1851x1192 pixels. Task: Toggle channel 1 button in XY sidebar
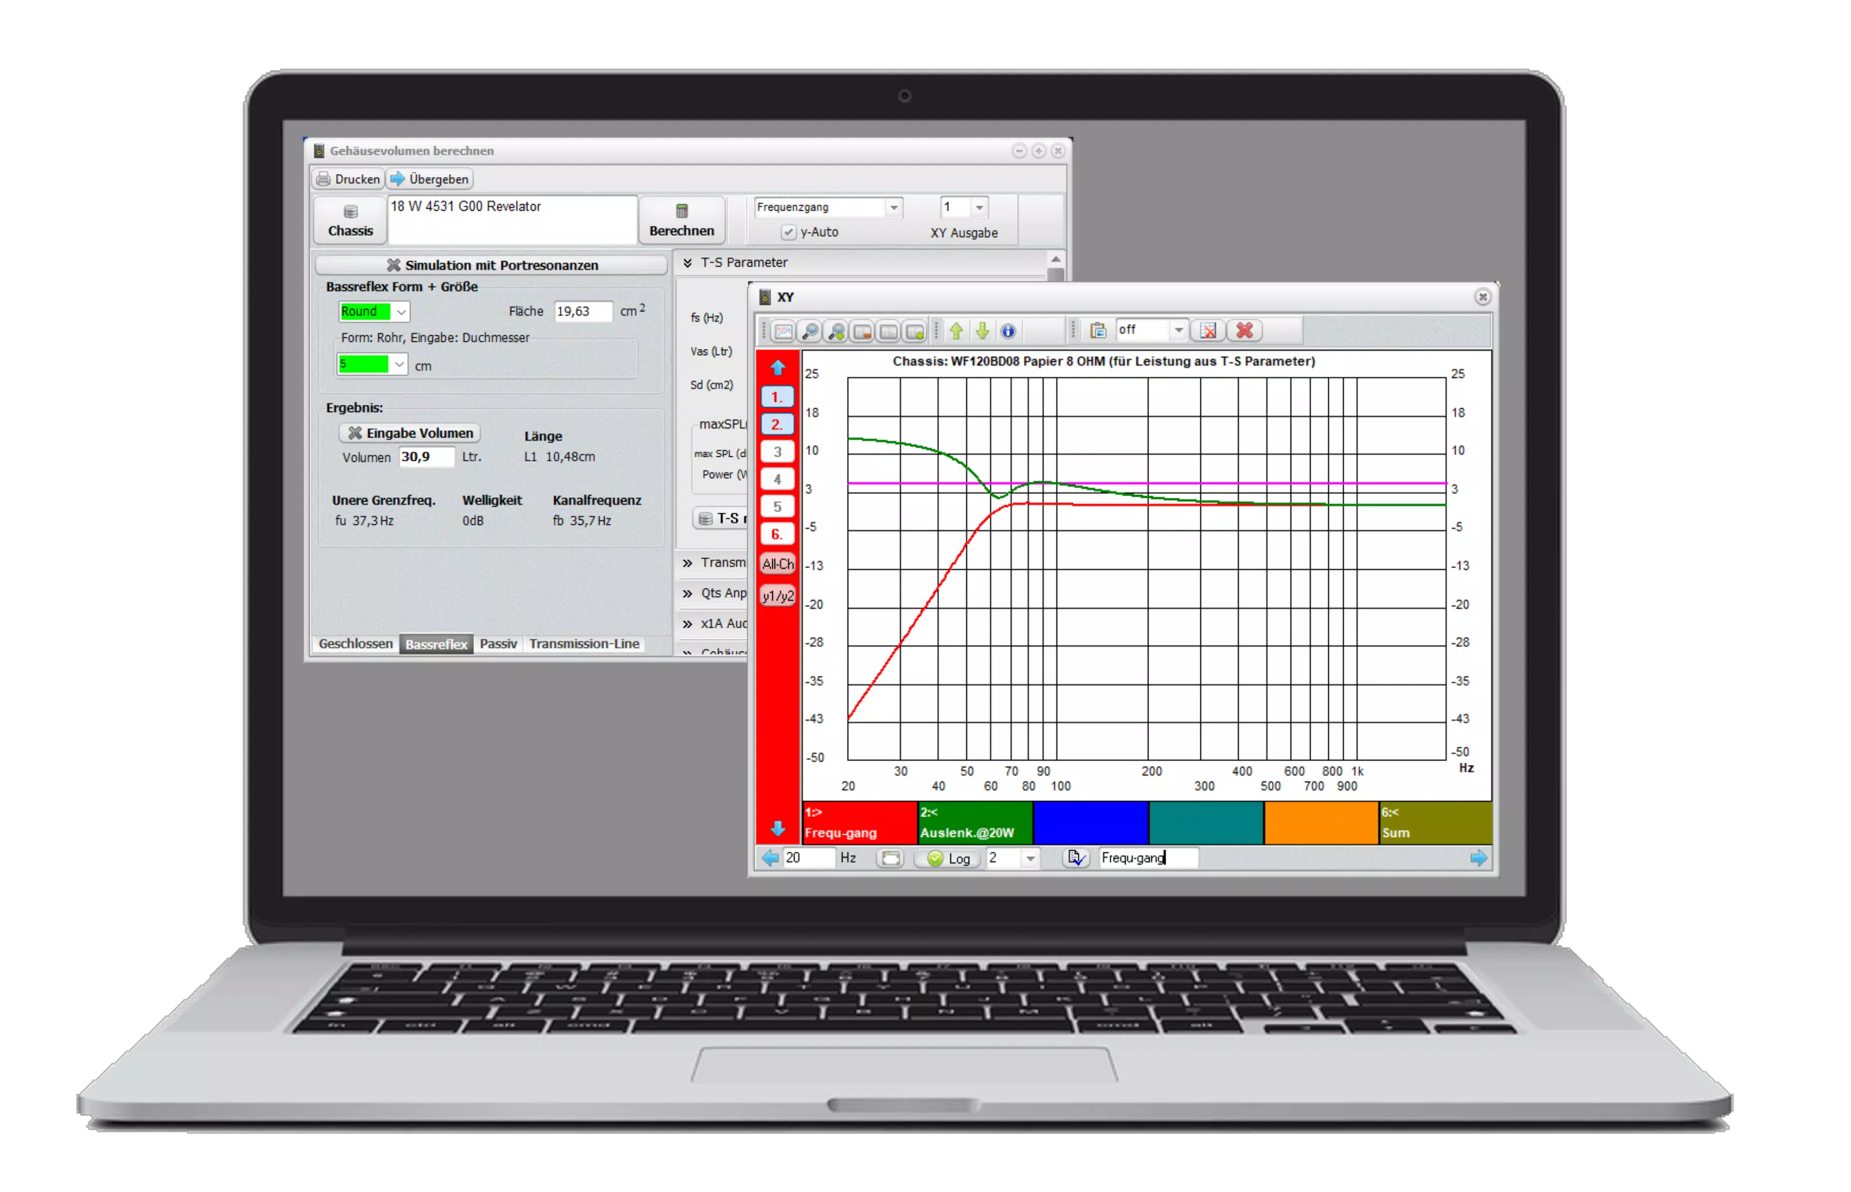777,397
